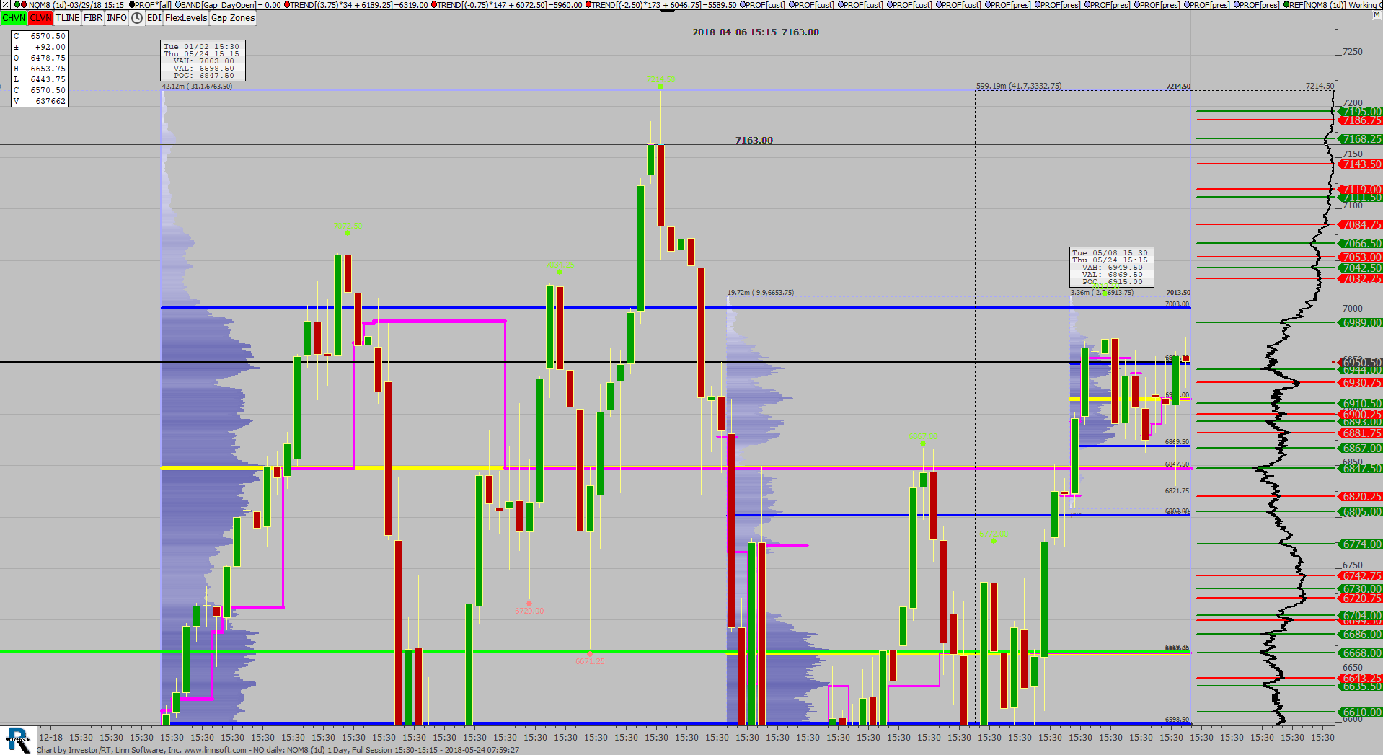Click the M button at the chart corner
Viewport: 1383px width, 755px height.
(1377, 15)
